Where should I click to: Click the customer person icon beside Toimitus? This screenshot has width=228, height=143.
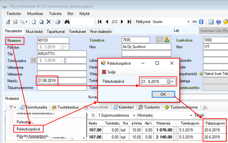point(167,40)
